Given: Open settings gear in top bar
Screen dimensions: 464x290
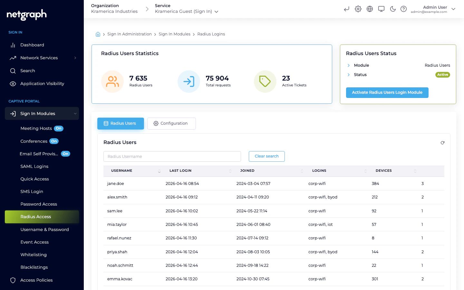Looking at the screenshot, I should click(358, 9).
